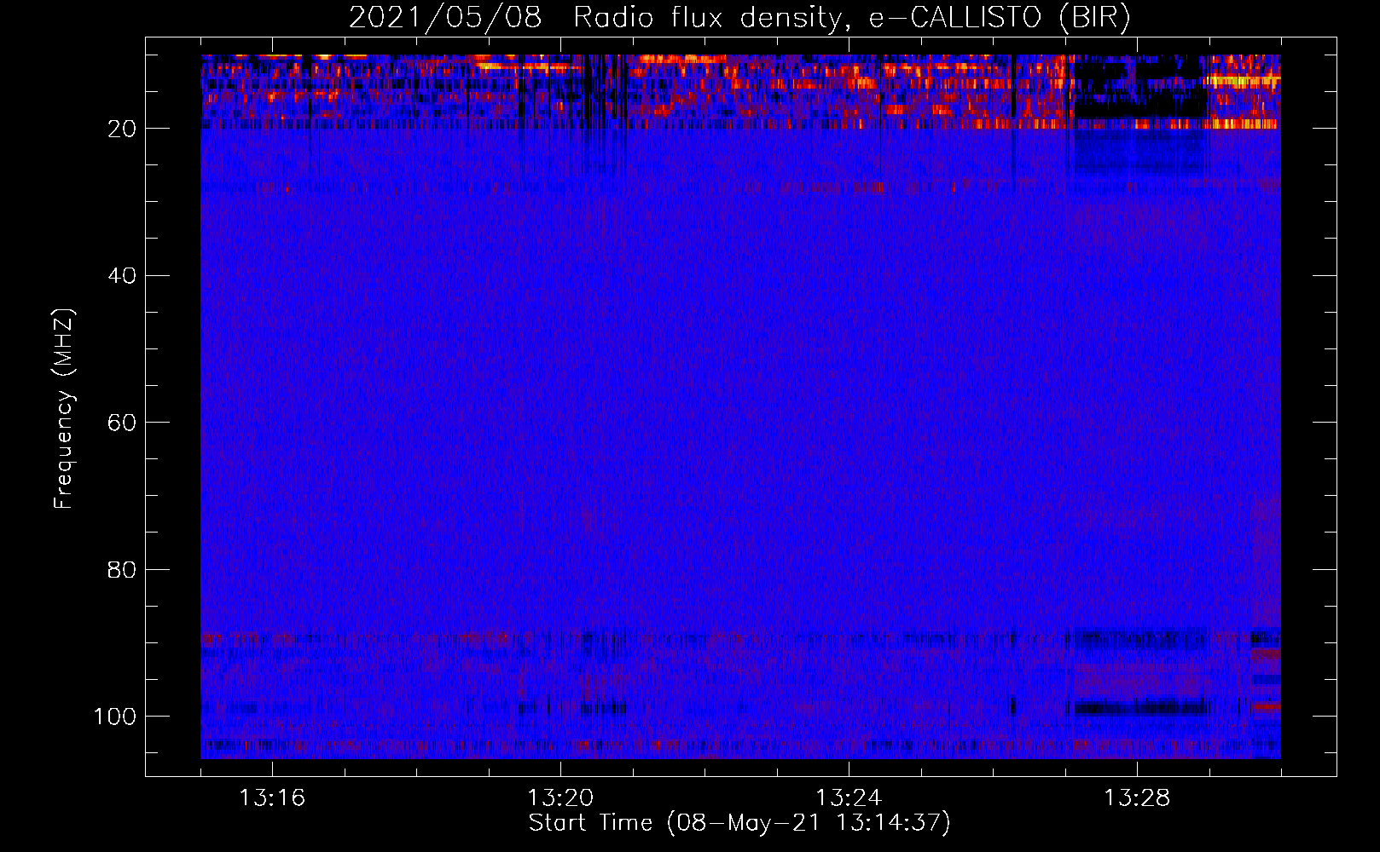Screen dimensions: 1380x852
Task: Click the 100 MHz frequency tick label
Action: coord(115,717)
